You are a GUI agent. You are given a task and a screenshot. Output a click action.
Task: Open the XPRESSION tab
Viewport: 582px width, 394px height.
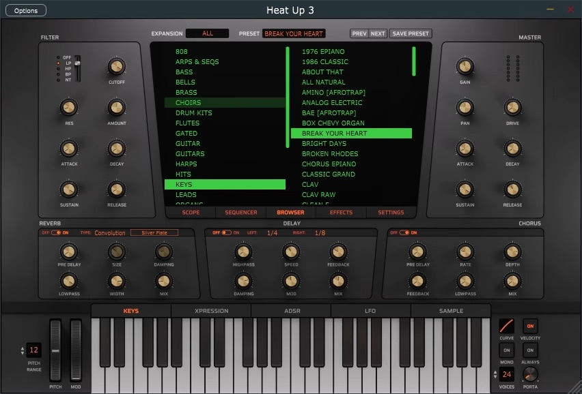point(211,311)
